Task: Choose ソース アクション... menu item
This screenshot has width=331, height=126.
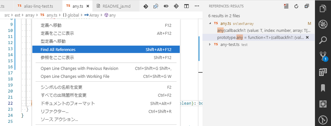Action: (106, 120)
